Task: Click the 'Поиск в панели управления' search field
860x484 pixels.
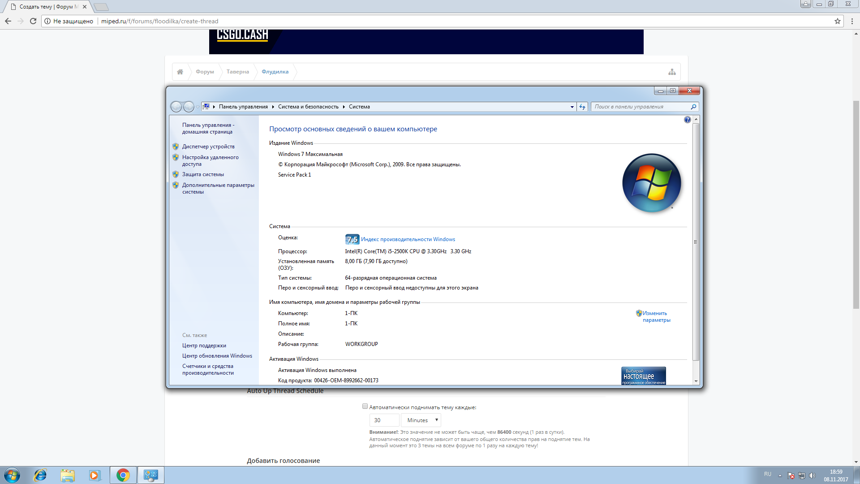Action: point(641,107)
